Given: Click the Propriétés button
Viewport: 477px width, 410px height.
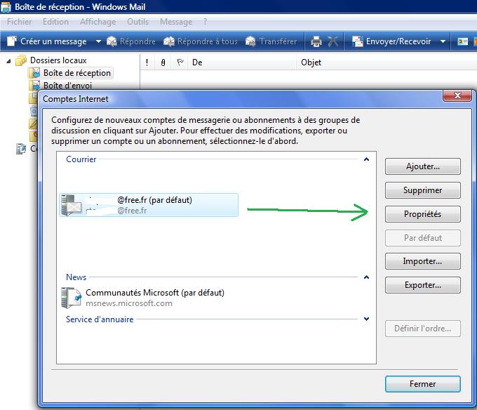Looking at the screenshot, I should click(422, 213).
